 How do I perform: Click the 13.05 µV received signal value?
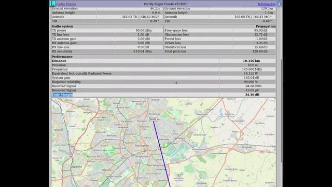pyautogui.click(x=253, y=90)
